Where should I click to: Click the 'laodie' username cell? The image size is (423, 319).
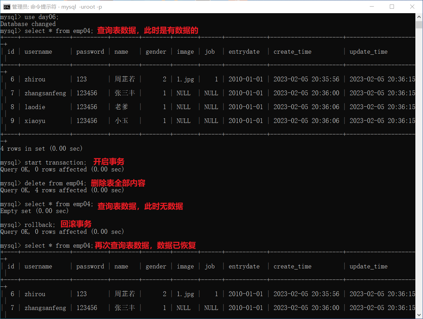click(x=35, y=107)
